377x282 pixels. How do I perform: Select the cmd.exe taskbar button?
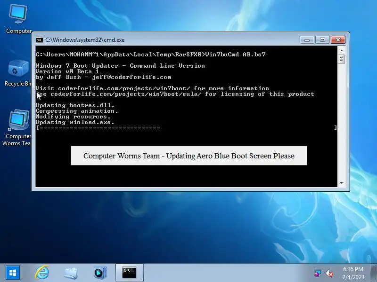pyautogui.click(x=129, y=273)
